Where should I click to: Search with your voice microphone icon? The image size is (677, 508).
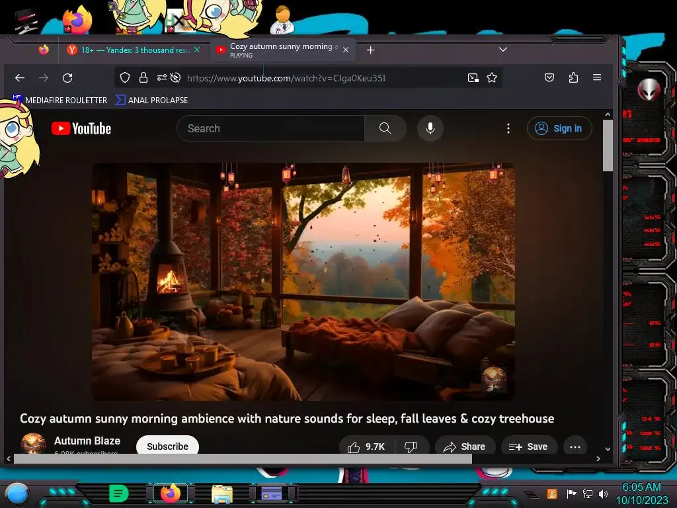tap(430, 128)
